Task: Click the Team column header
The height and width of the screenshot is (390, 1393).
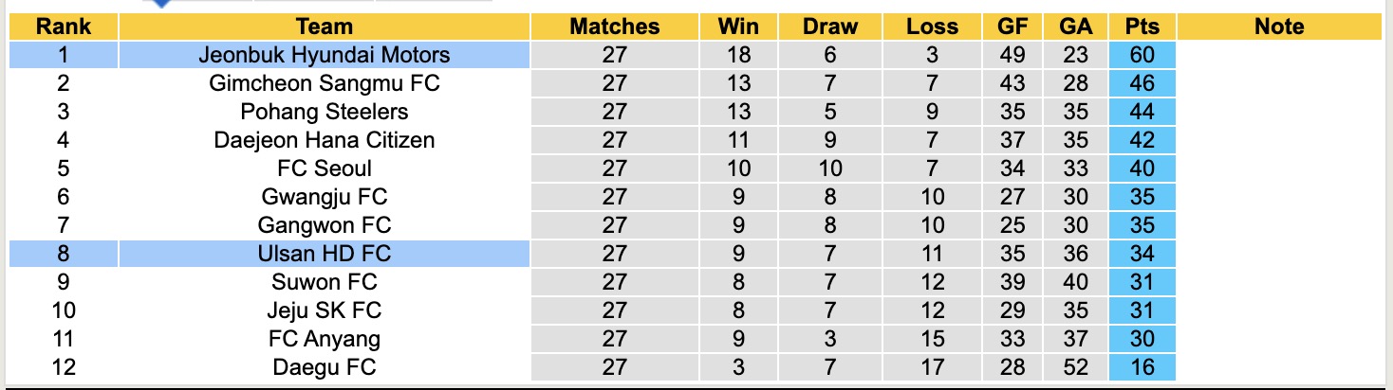Action: click(325, 27)
